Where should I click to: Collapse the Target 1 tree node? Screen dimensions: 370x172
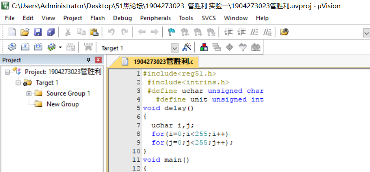click(x=18, y=83)
